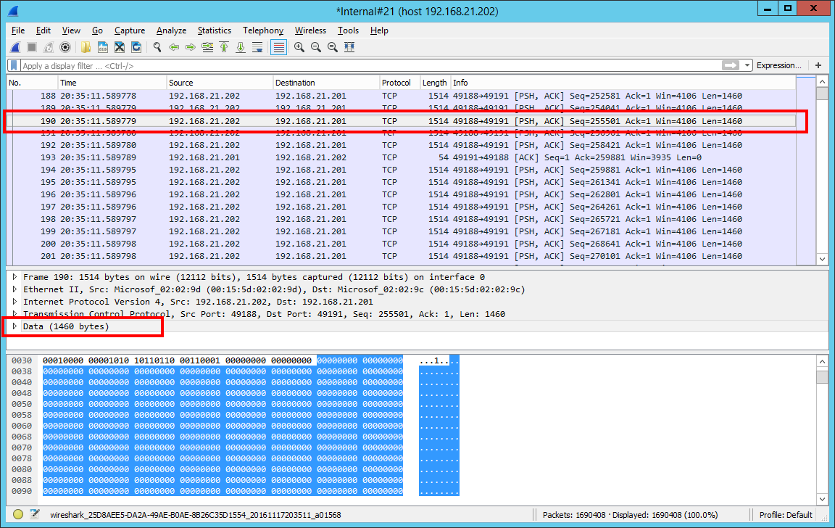This screenshot has width=835, height=528.
Task: Open the Edit menu
Action: tap(43, 30)
